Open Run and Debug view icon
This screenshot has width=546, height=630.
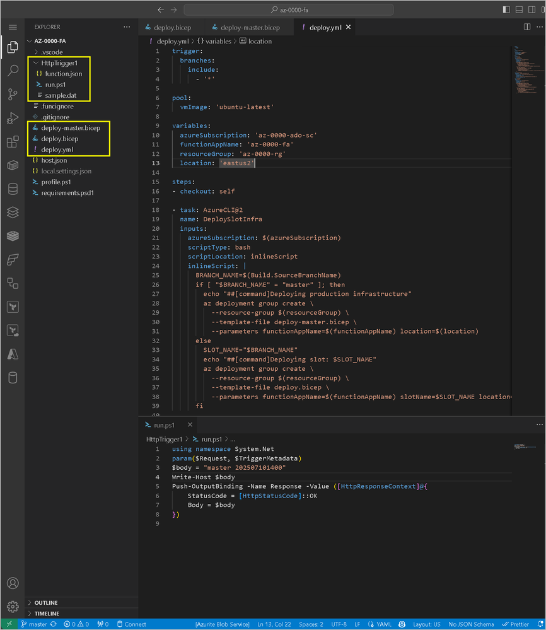point(13,118)
